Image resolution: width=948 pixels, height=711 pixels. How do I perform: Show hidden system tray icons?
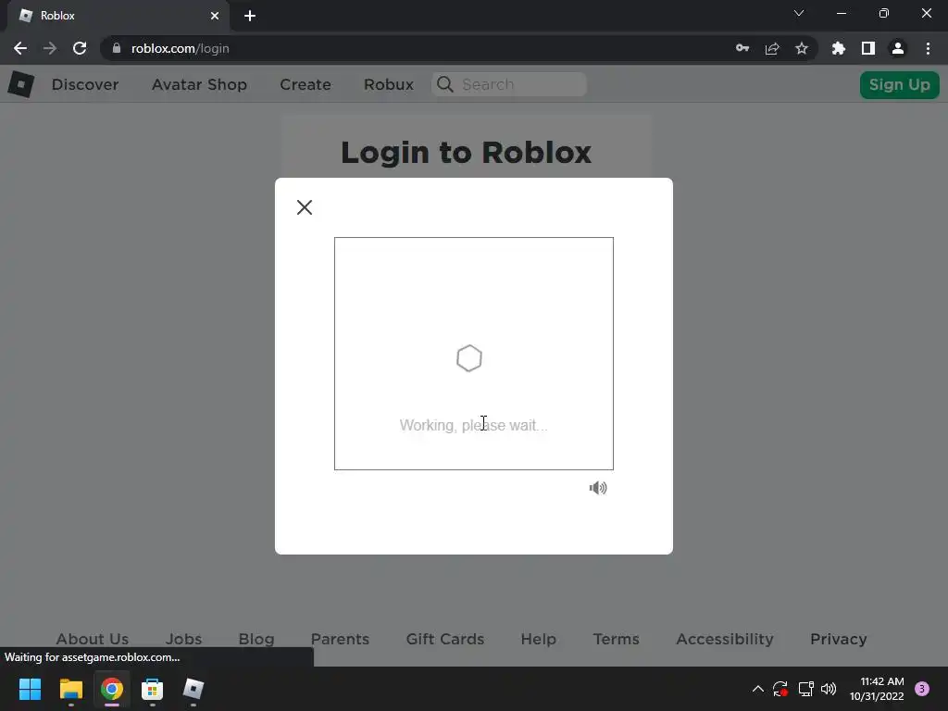[757, 689]
